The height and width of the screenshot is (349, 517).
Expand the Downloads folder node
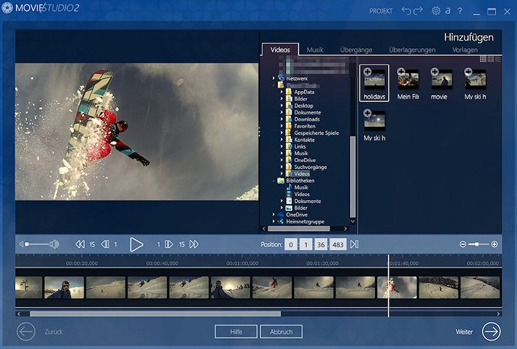(282, 119)
